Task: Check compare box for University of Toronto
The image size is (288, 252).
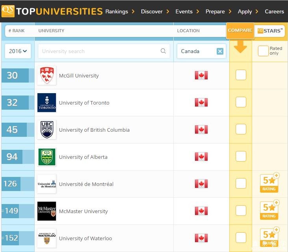Action: [x=241, y=102]
